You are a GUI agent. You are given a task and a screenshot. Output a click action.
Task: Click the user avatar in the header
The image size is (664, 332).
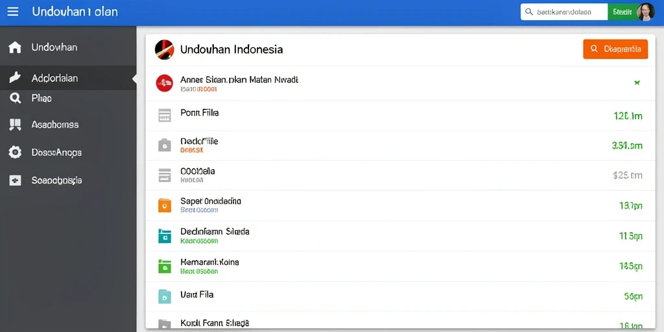coord(645,12)
